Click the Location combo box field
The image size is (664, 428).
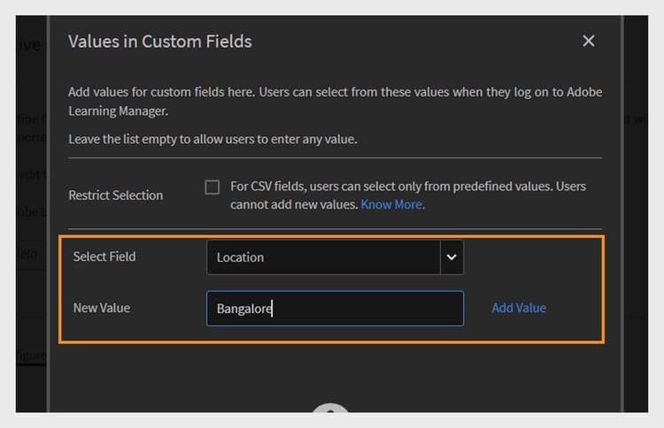pos(323,257)
